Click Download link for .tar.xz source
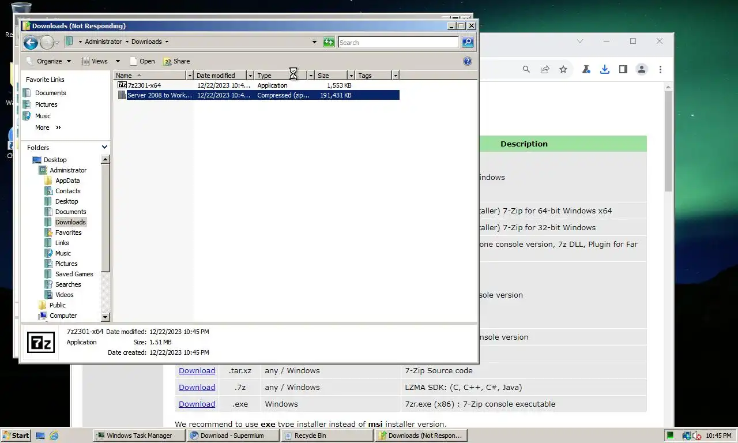 click(x=197, y=370)
